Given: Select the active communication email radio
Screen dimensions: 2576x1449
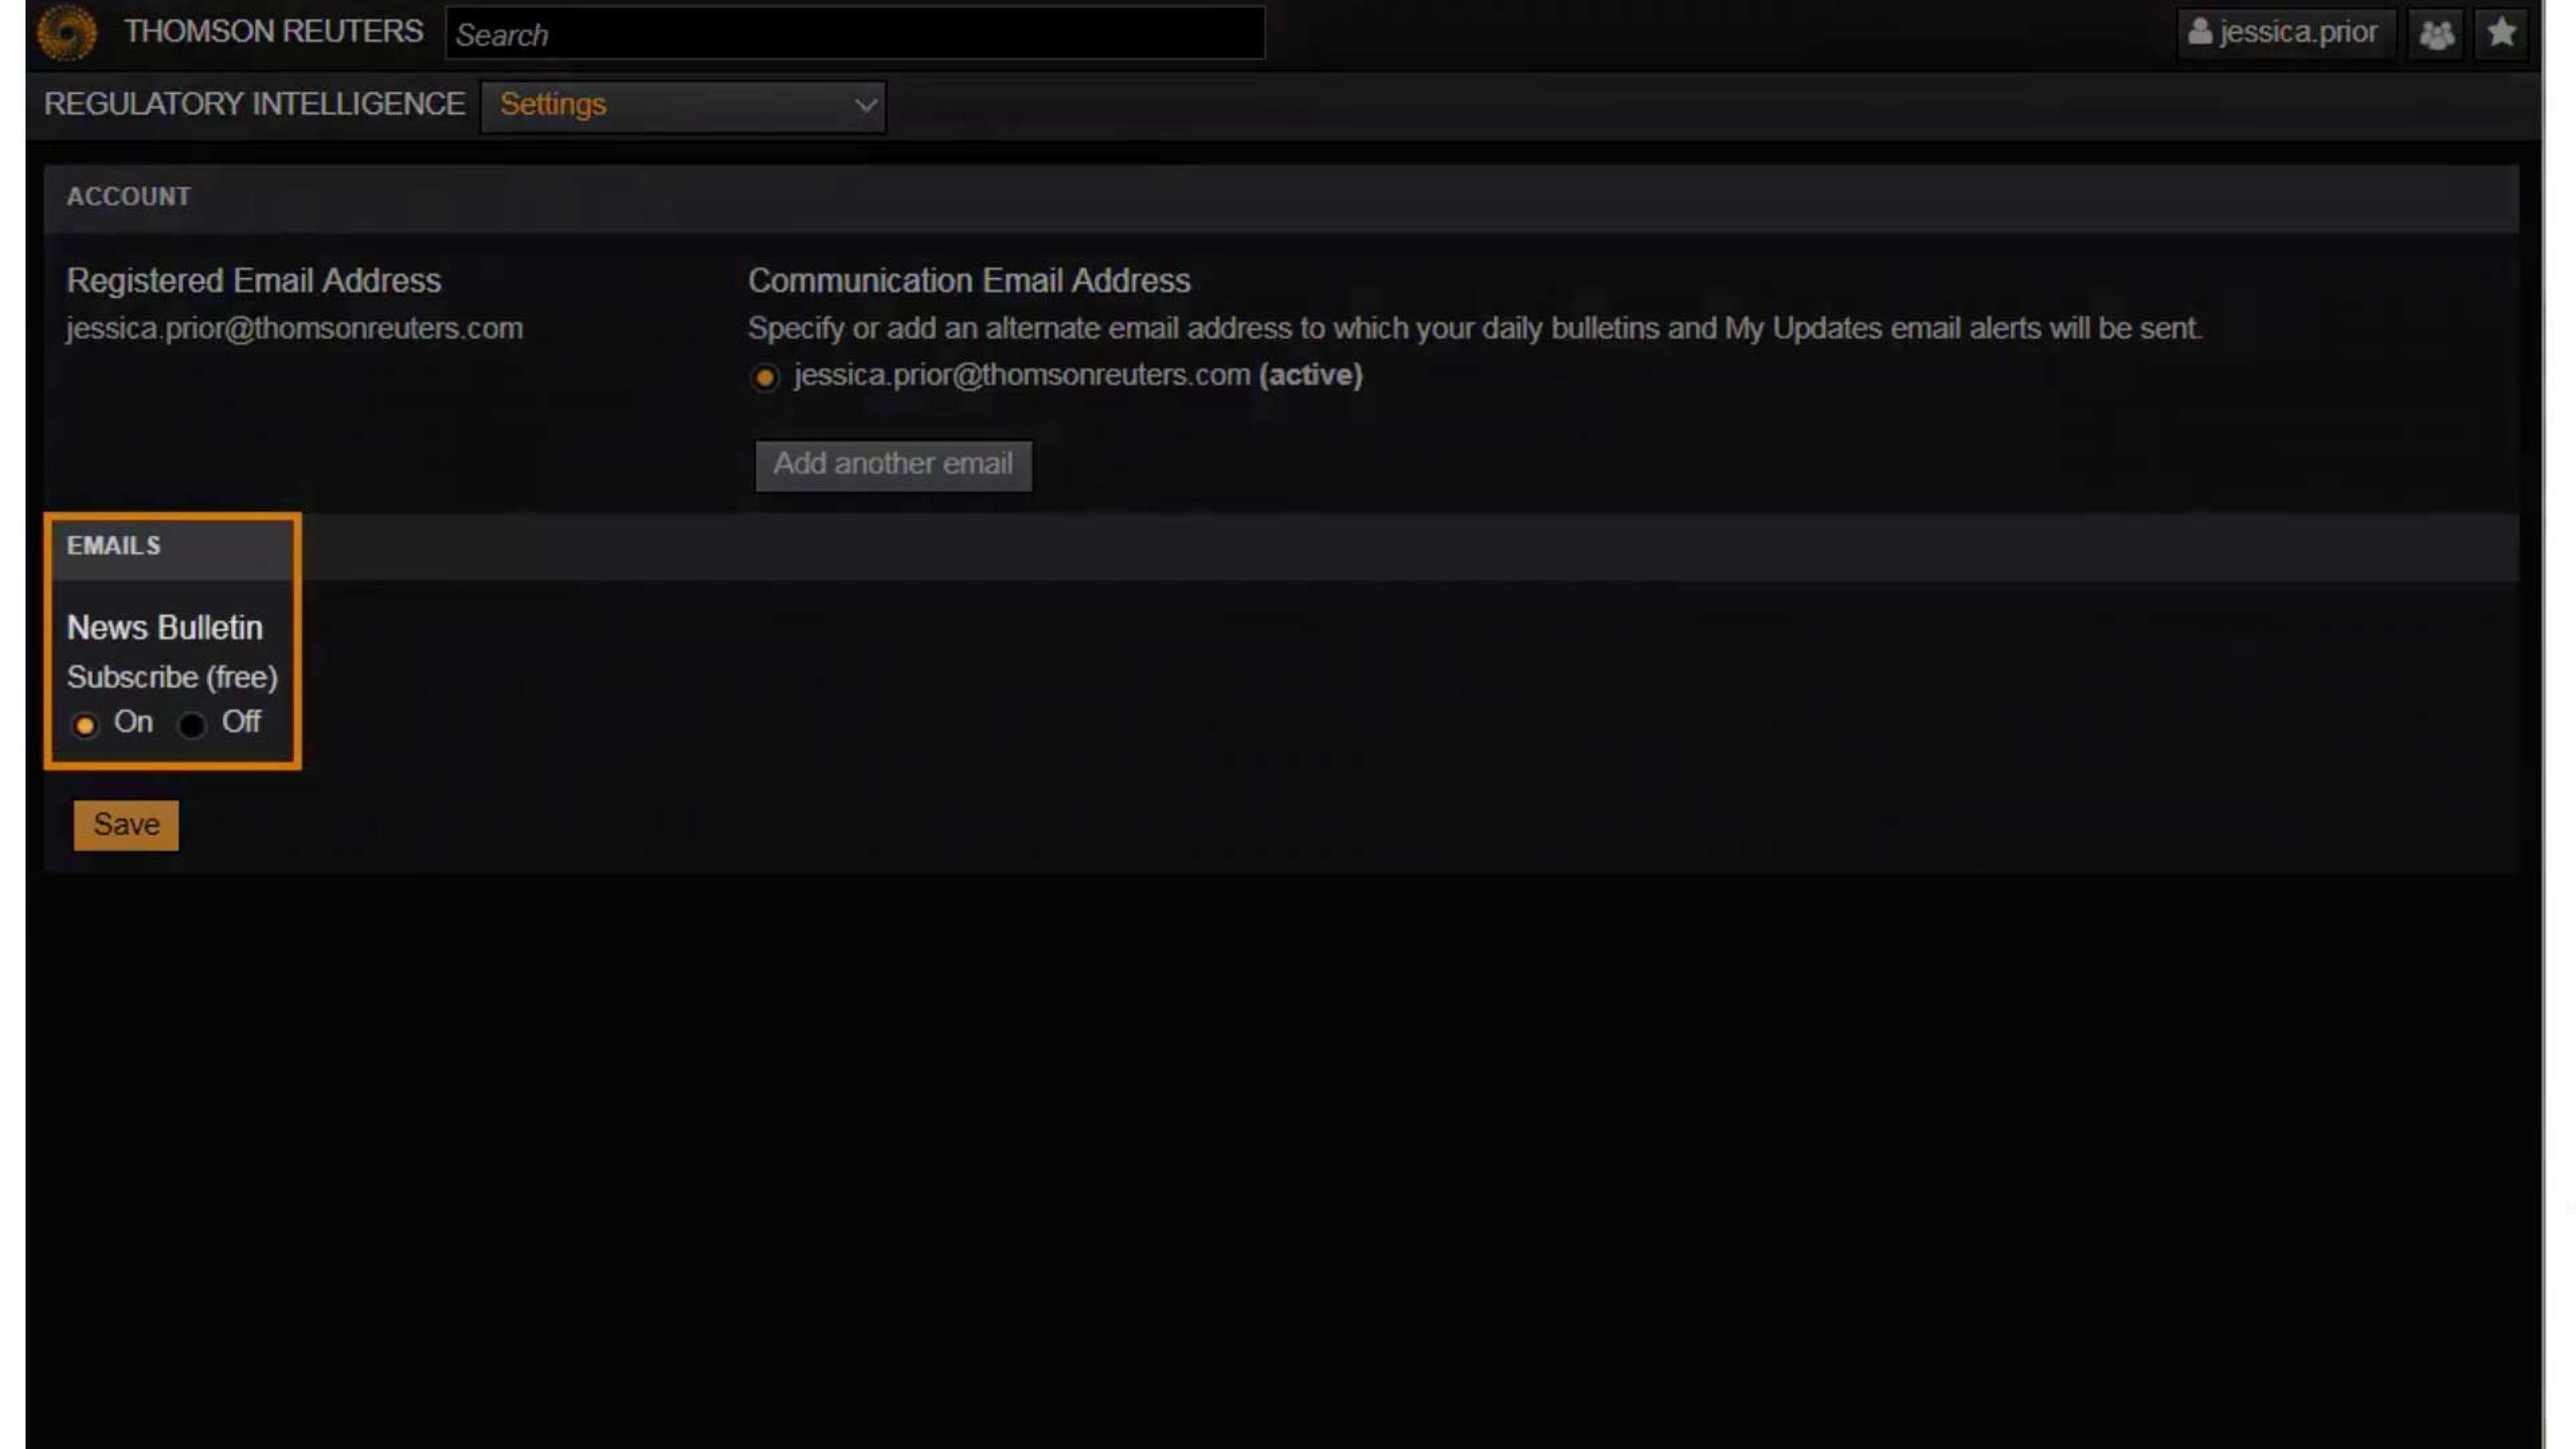Looking at the screenshot, I should (765, 377).
